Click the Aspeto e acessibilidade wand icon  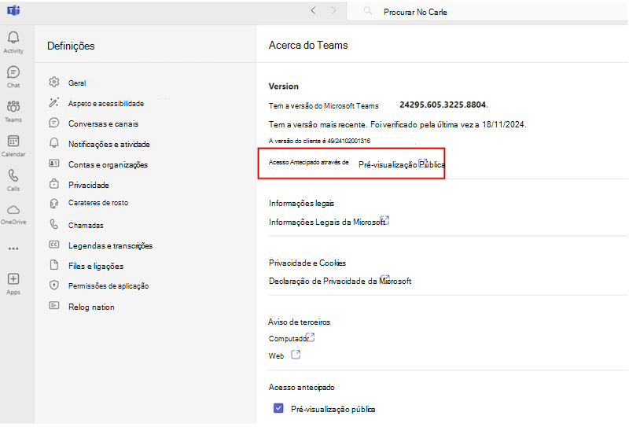coord(54,102)
